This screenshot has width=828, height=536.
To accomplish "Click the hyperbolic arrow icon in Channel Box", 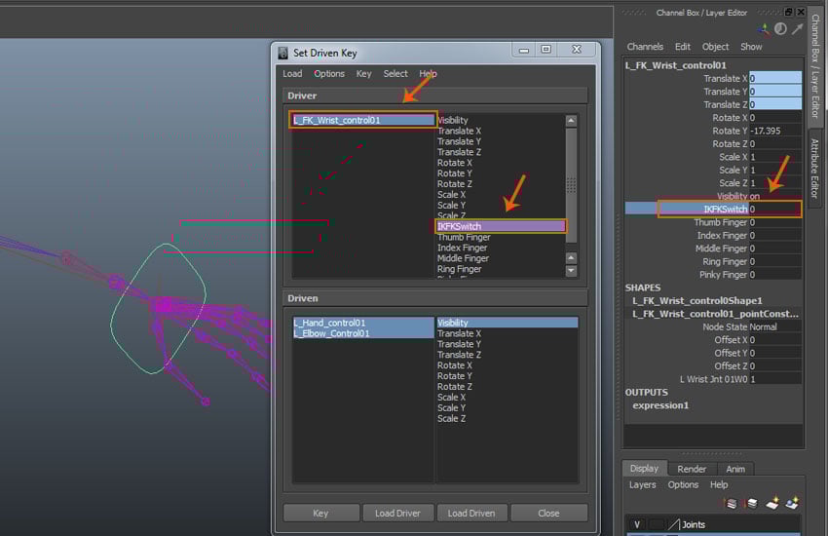I will (x=796, y=29).
